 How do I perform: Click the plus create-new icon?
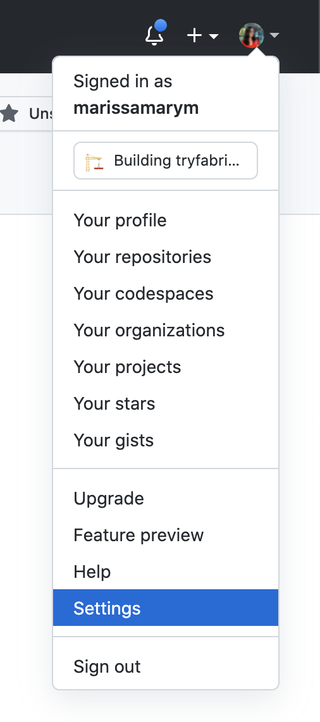(195, 35)
